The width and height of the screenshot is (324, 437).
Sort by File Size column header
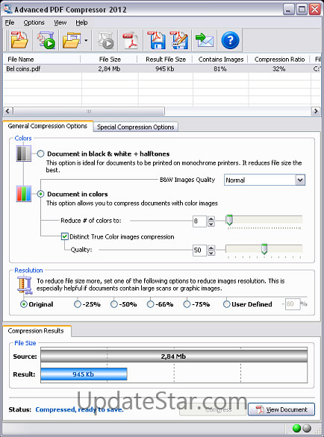point(110,60)
